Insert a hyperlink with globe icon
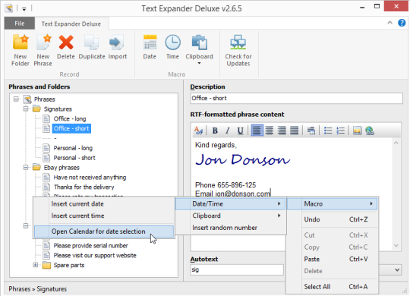The width and height of the screenshot is (410, 296). 370,131
